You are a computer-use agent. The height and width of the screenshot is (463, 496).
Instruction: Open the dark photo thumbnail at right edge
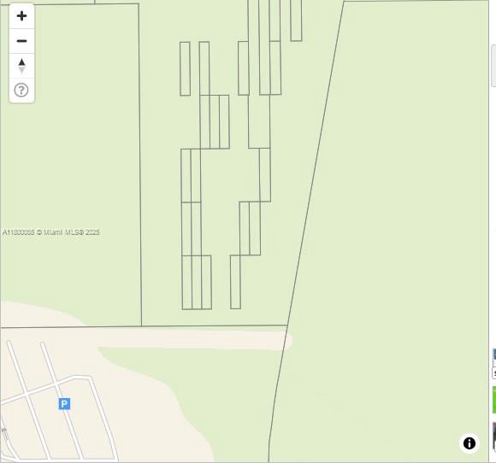[494, 436]
